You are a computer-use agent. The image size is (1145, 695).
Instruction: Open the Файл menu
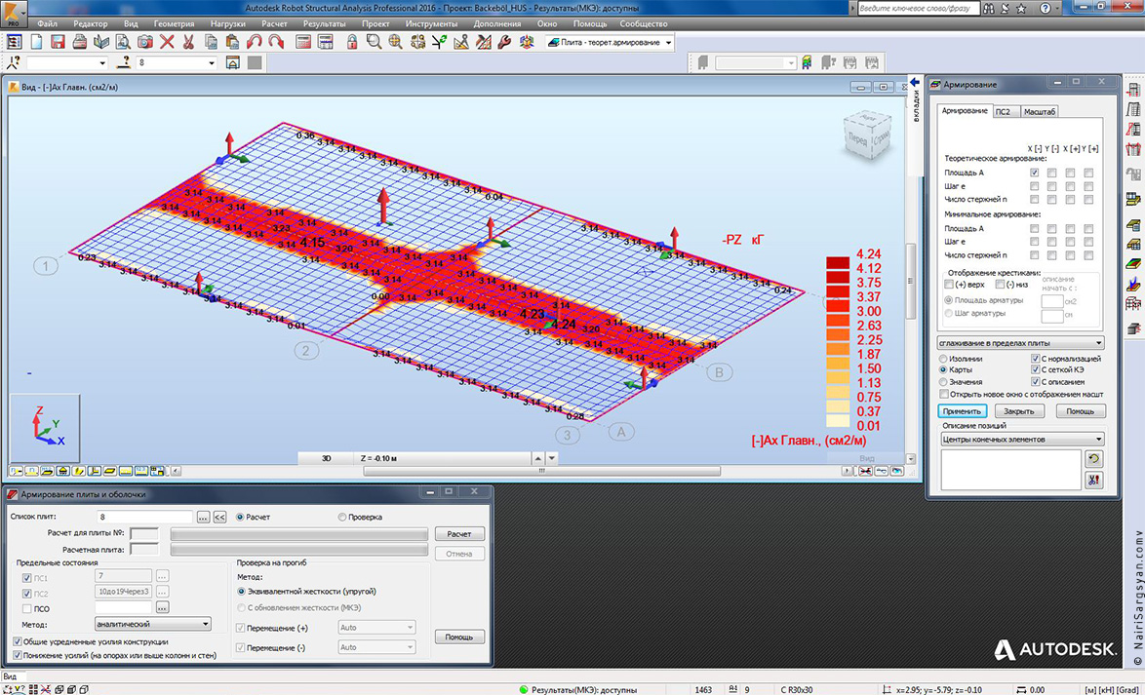pyautogui.click(x=47, y=23)
